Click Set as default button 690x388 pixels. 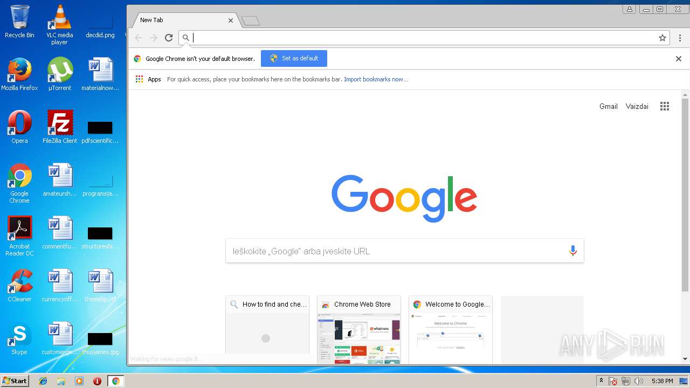[x=294, y=58]
